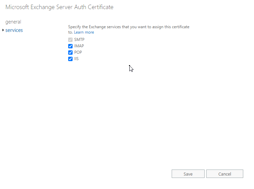This screenshot has width=254, height=189.
Task: Click the Microsoft Exchange Server Auth Certificate title
Action: [x=59, y=7]
